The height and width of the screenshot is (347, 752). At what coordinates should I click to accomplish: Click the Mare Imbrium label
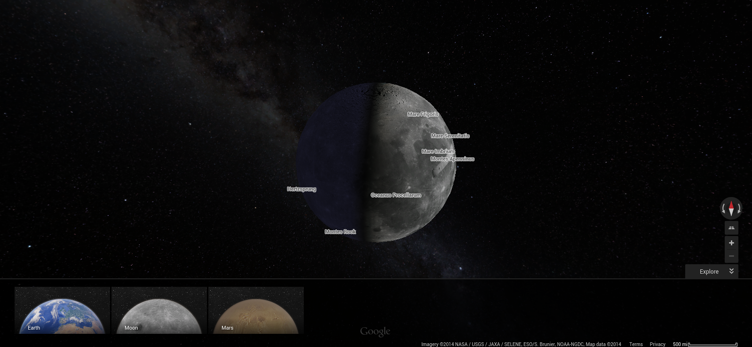(438, 151)
